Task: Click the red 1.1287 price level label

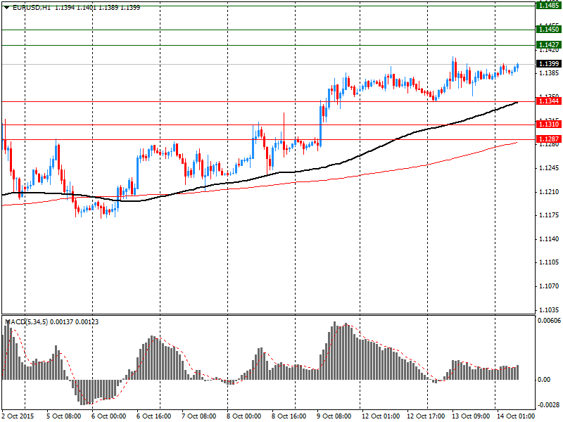Action: 549,139
